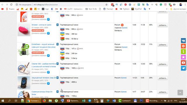Click the Snorest offer info badge
This screenshot has width=187, height=105.
[x=58, y=25]
